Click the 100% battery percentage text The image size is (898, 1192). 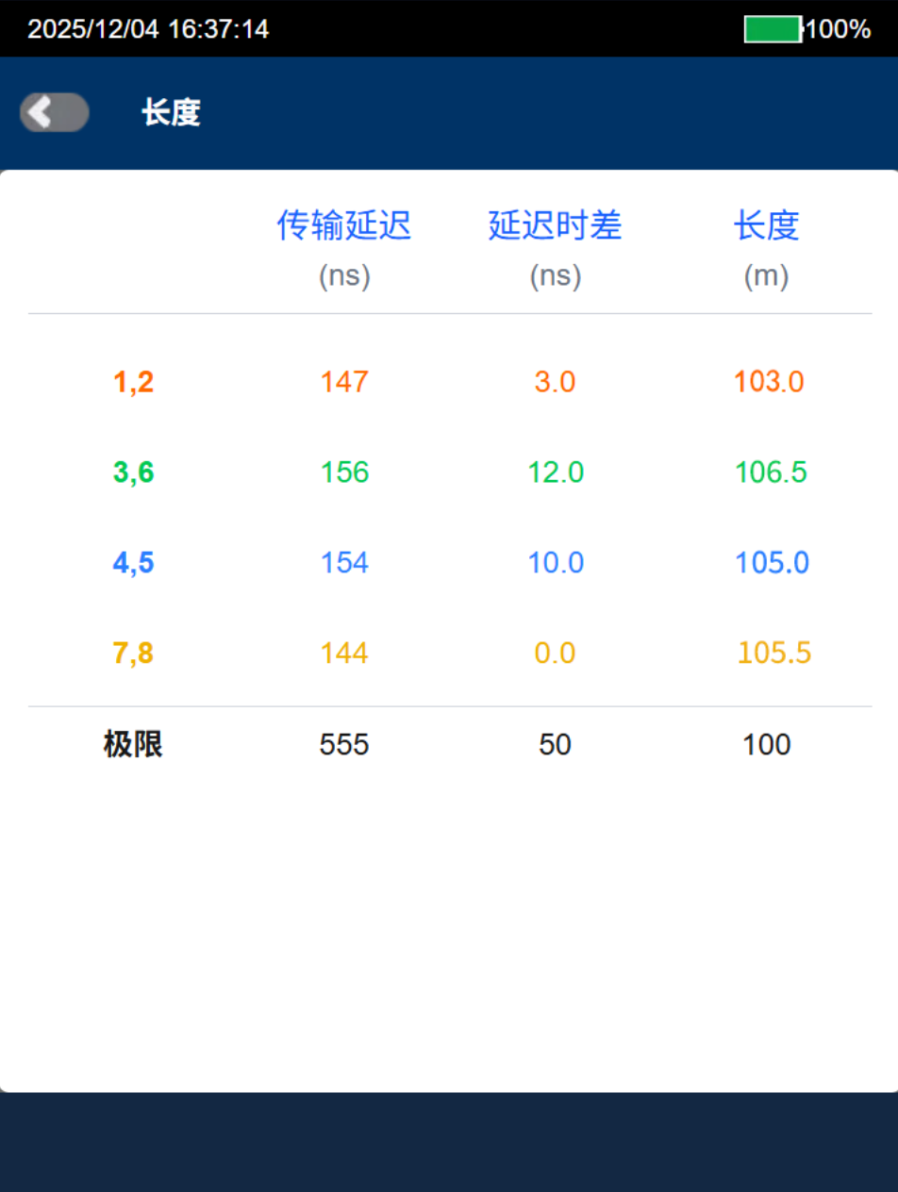[838, 29]
